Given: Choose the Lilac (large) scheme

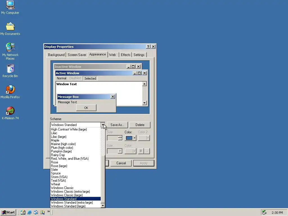Looking at the screenshot, I should coord(75,137).
